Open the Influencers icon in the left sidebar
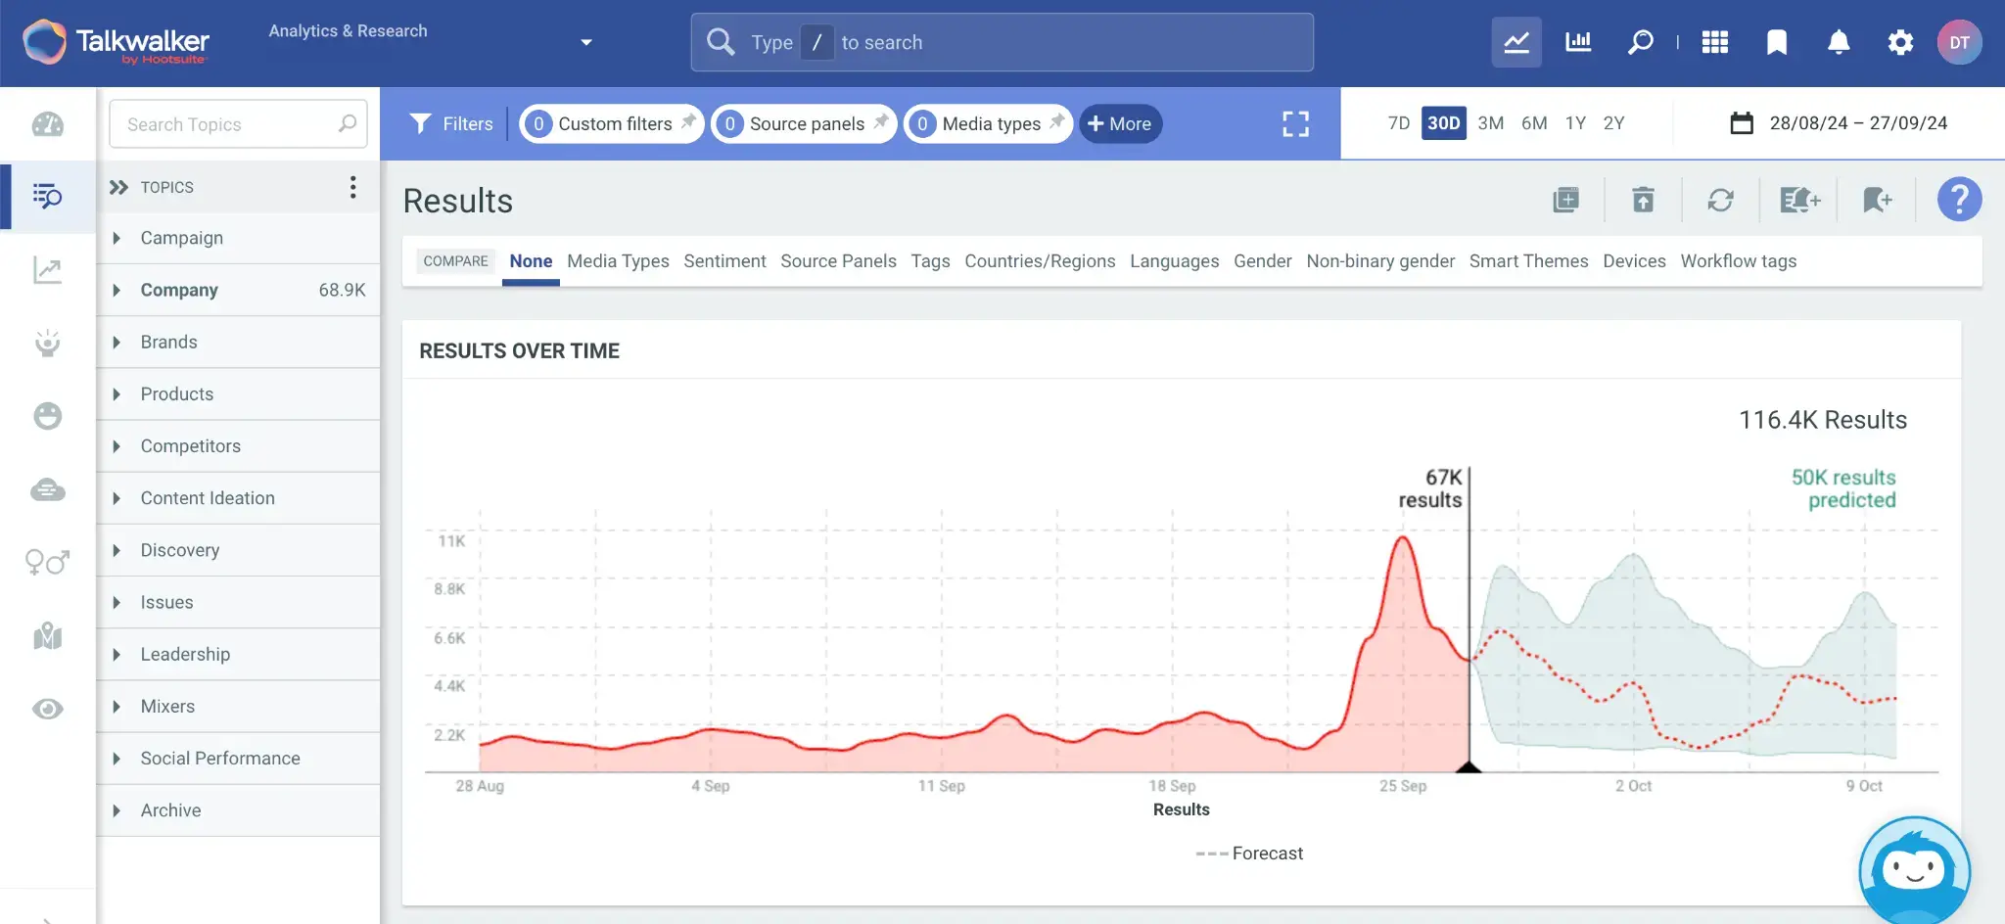The height and width of the screenshot is (924, 2005). (48, 344)
